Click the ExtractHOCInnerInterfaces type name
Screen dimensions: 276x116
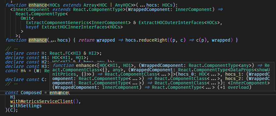click(74, 27)
